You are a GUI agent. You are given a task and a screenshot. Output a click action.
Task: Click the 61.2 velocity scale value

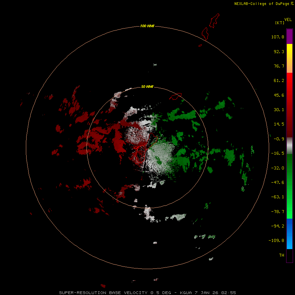[x=279, y=81]
